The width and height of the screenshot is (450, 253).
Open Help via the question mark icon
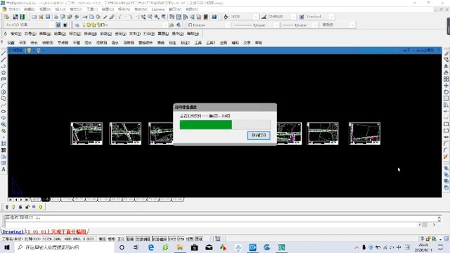point(214,17)
